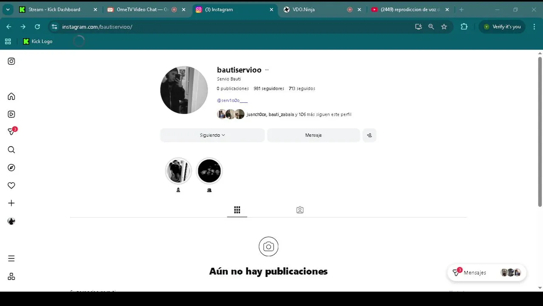Screen dimensions: 543x306
Task: Click the Create plus icon
Action: click(11, 203)
